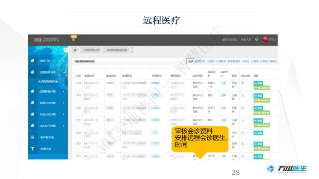Screen dimensions: 319x179
Task: Click 查看 button for record 294
Action: [258, 83]
